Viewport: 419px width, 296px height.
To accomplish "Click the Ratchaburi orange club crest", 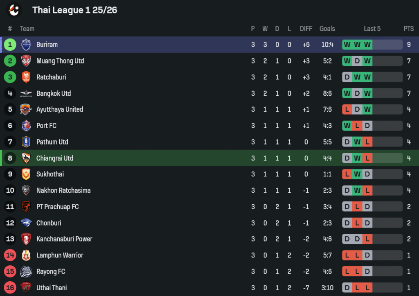I will (x=26, y=77).
